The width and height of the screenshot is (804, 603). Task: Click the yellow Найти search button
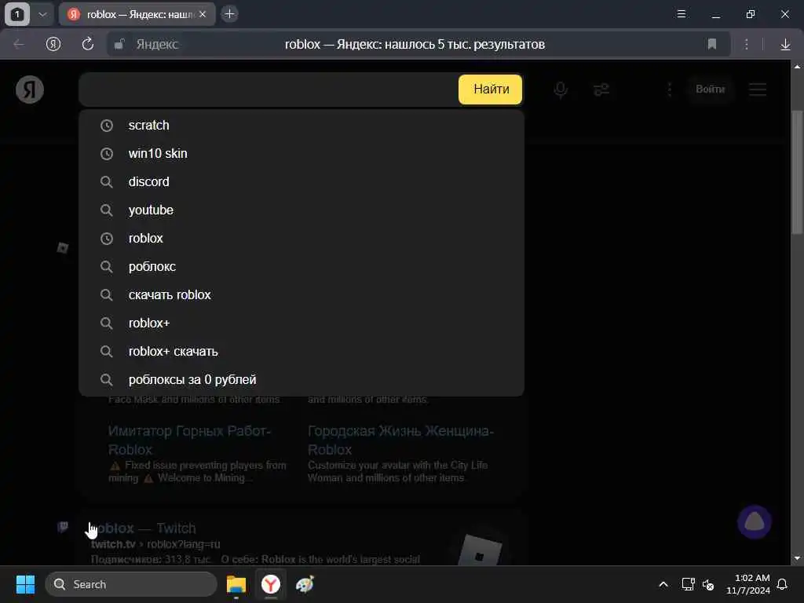(x=490, y=90)
